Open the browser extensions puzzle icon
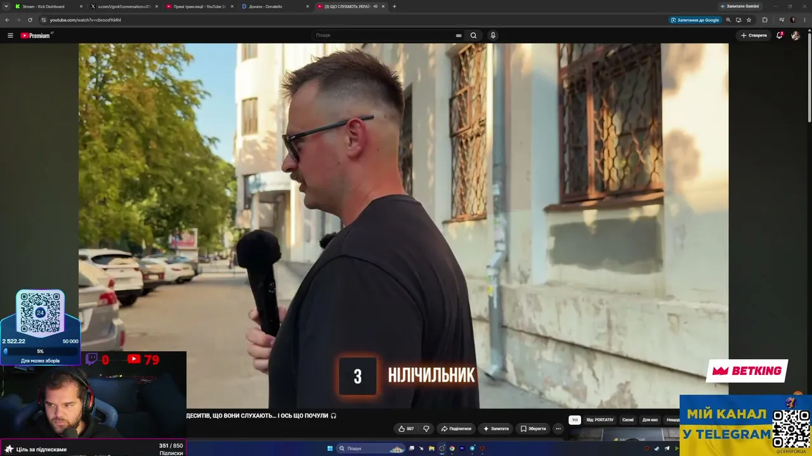This screenshot has height=456, width=812. [764, 20]
